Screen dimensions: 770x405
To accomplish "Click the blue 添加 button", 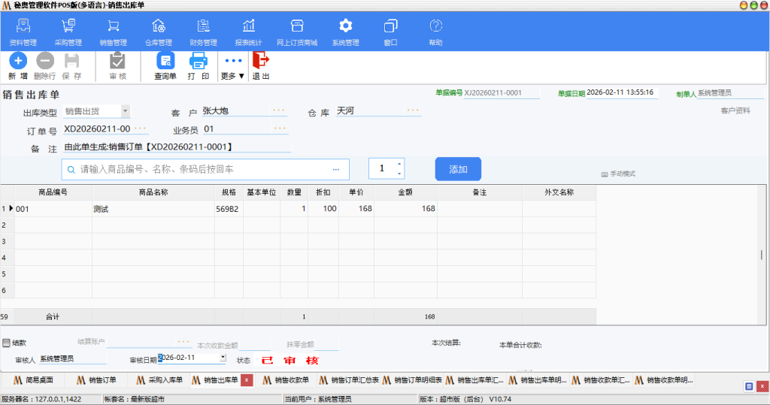I will point(458,169).
